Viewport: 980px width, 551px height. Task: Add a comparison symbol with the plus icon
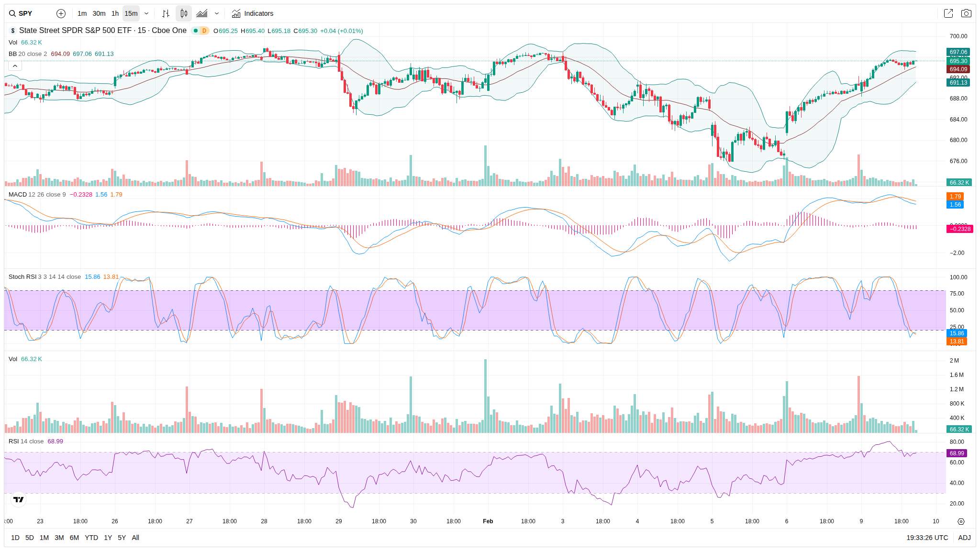coord(61,13)
